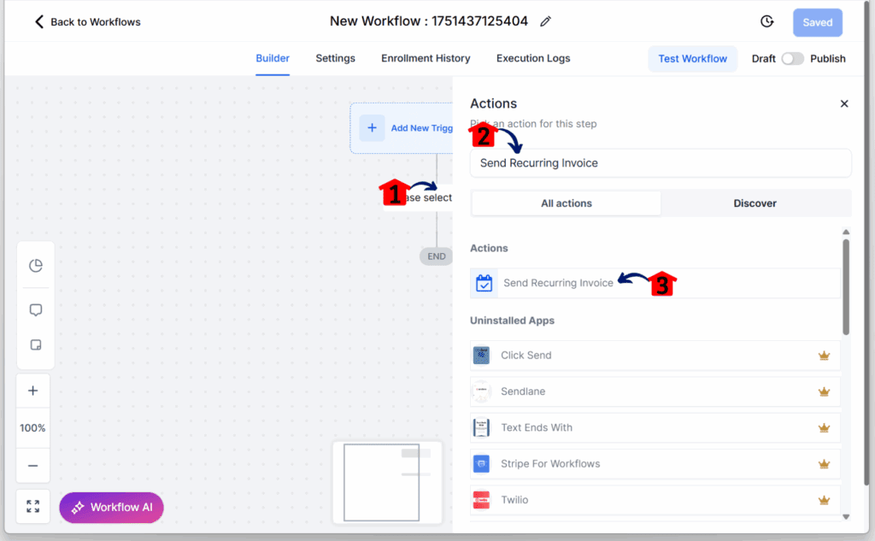Open the stats pie chart icon
Image resolution: width=875 pixels, height=541 pixels.
click(36, 265)
